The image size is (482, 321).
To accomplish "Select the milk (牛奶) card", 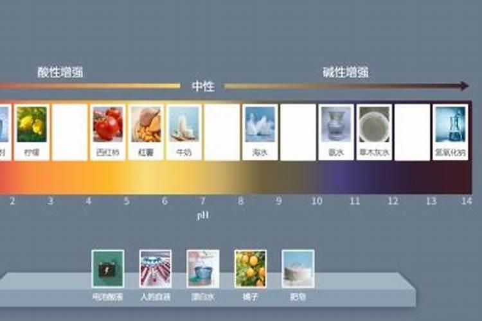I will 184,132.
